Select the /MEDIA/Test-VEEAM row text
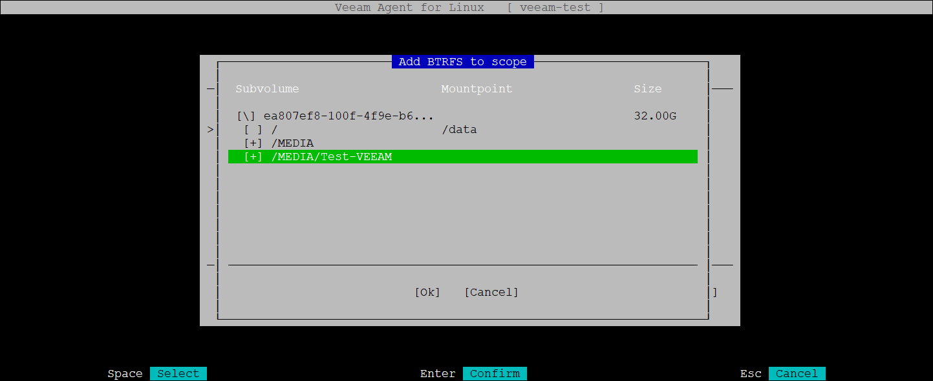This screenshot has width=933, height=381. pyautogui.click(x=332, y=157)
